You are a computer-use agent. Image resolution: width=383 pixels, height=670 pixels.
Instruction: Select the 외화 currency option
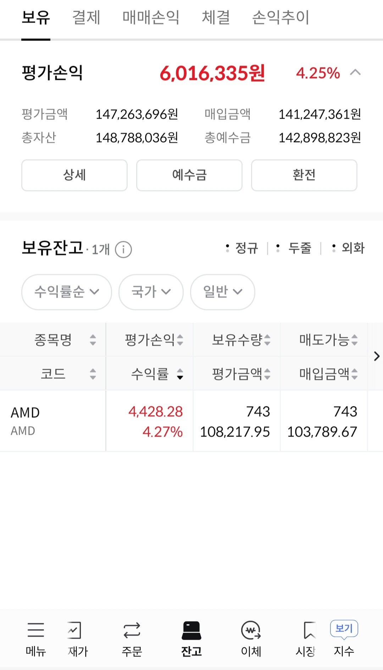[348, 248]
